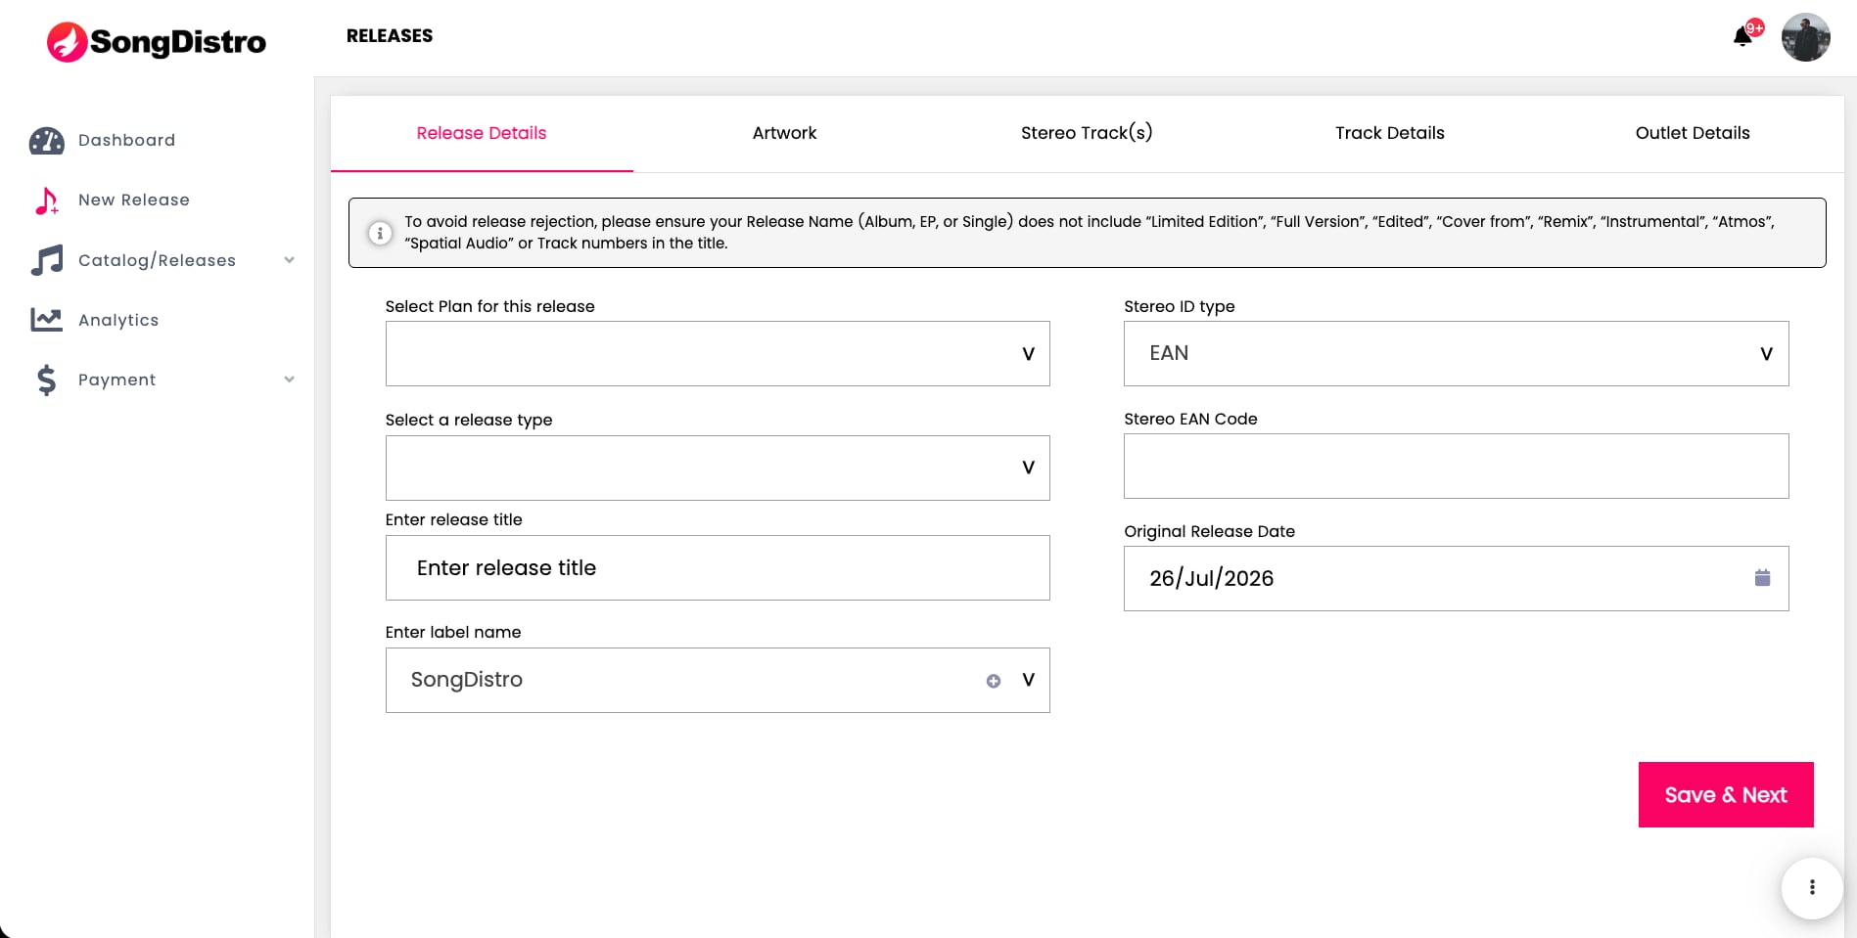Click the Analytics chart icon
The image size is (1857, 938).
[46, 320]
